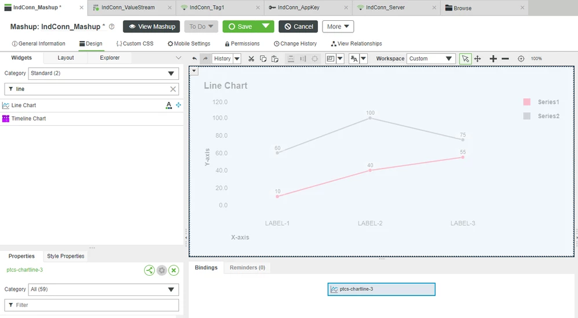Open mashup help question icon
The width and height of the screenshot is (578, 318).
112,27
